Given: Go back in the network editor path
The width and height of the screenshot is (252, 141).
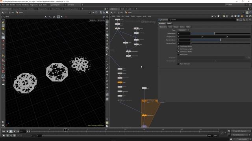Looking at the screenshot, I should pos(111,13).
